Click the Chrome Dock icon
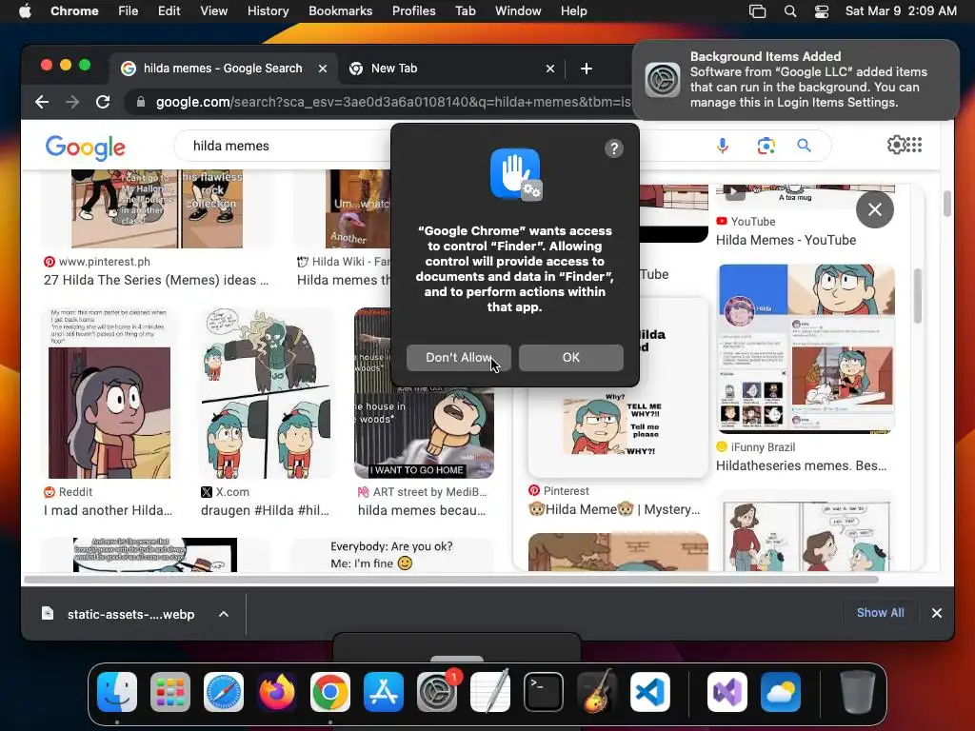This screenshot has height=731, width=975. [x=330, y=692]
